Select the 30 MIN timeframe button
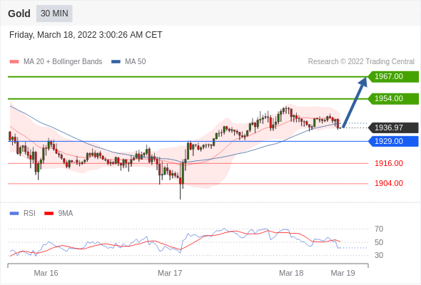The image size is (421, 285). pos(54,14)
